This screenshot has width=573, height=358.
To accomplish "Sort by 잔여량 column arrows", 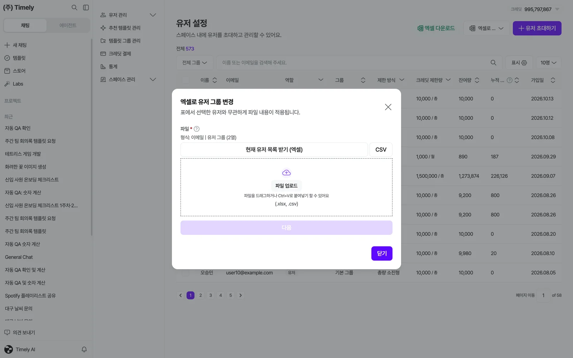I will (x=477, y=80).
